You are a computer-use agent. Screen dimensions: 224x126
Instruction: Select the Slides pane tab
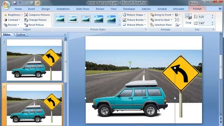point(7,35)
